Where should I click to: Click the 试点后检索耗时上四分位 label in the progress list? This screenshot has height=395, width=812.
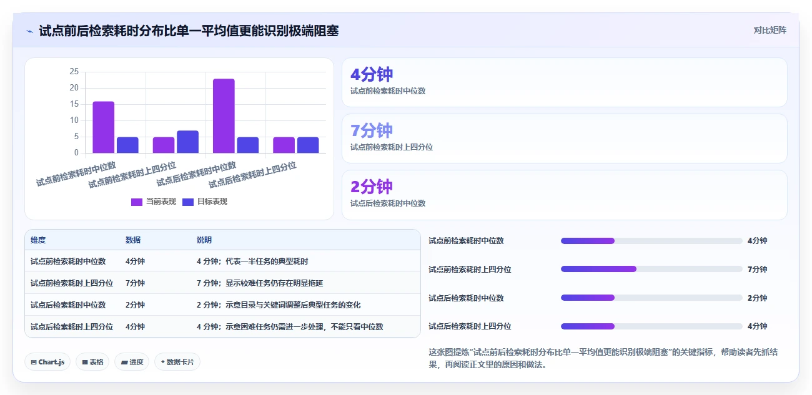(470, 326)
